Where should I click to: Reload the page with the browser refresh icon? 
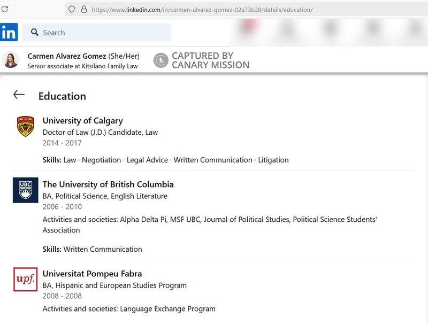(4, 9)
